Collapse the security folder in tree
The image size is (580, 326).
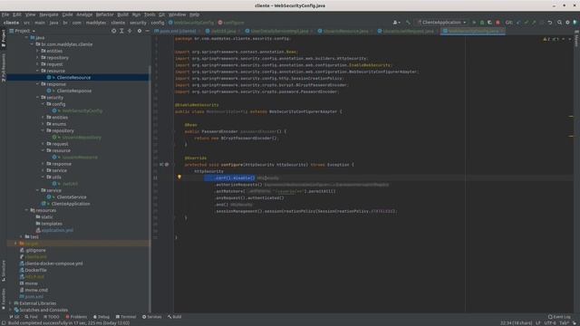[x=37, y=98]
